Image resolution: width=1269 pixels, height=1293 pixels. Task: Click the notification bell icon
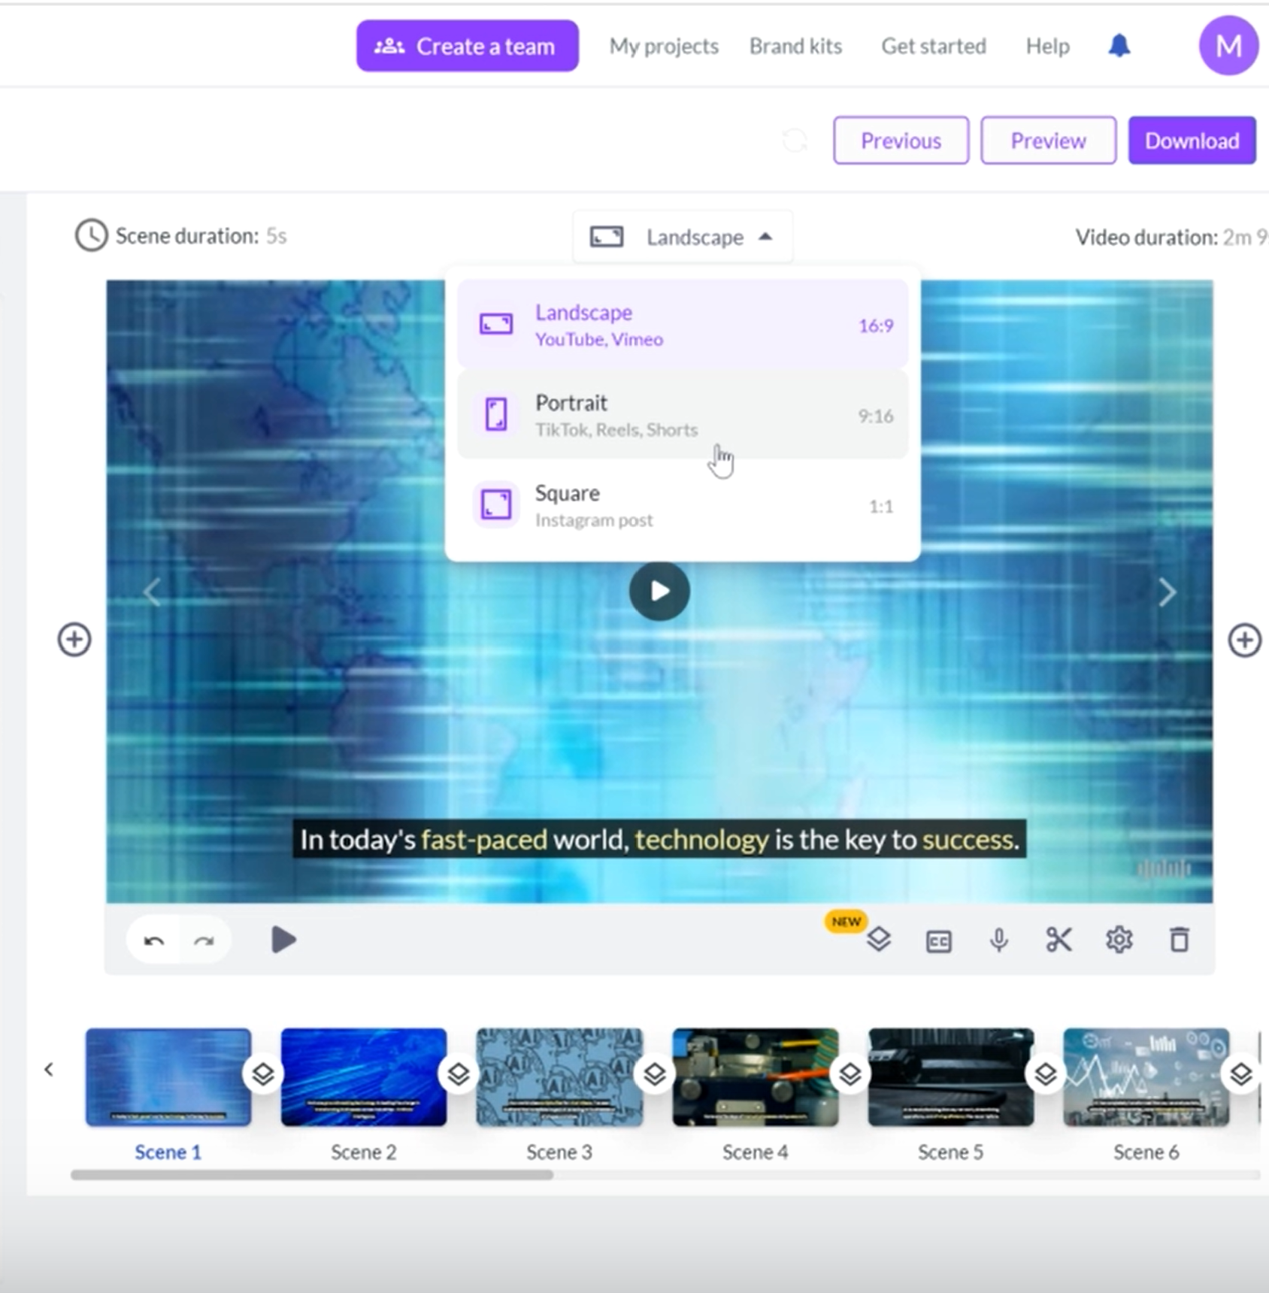[1119, 46]
